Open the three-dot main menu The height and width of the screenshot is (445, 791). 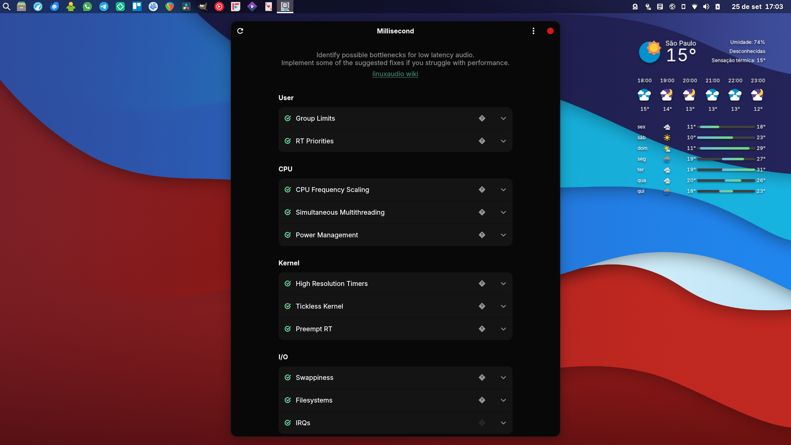click(x=534, y=31)
